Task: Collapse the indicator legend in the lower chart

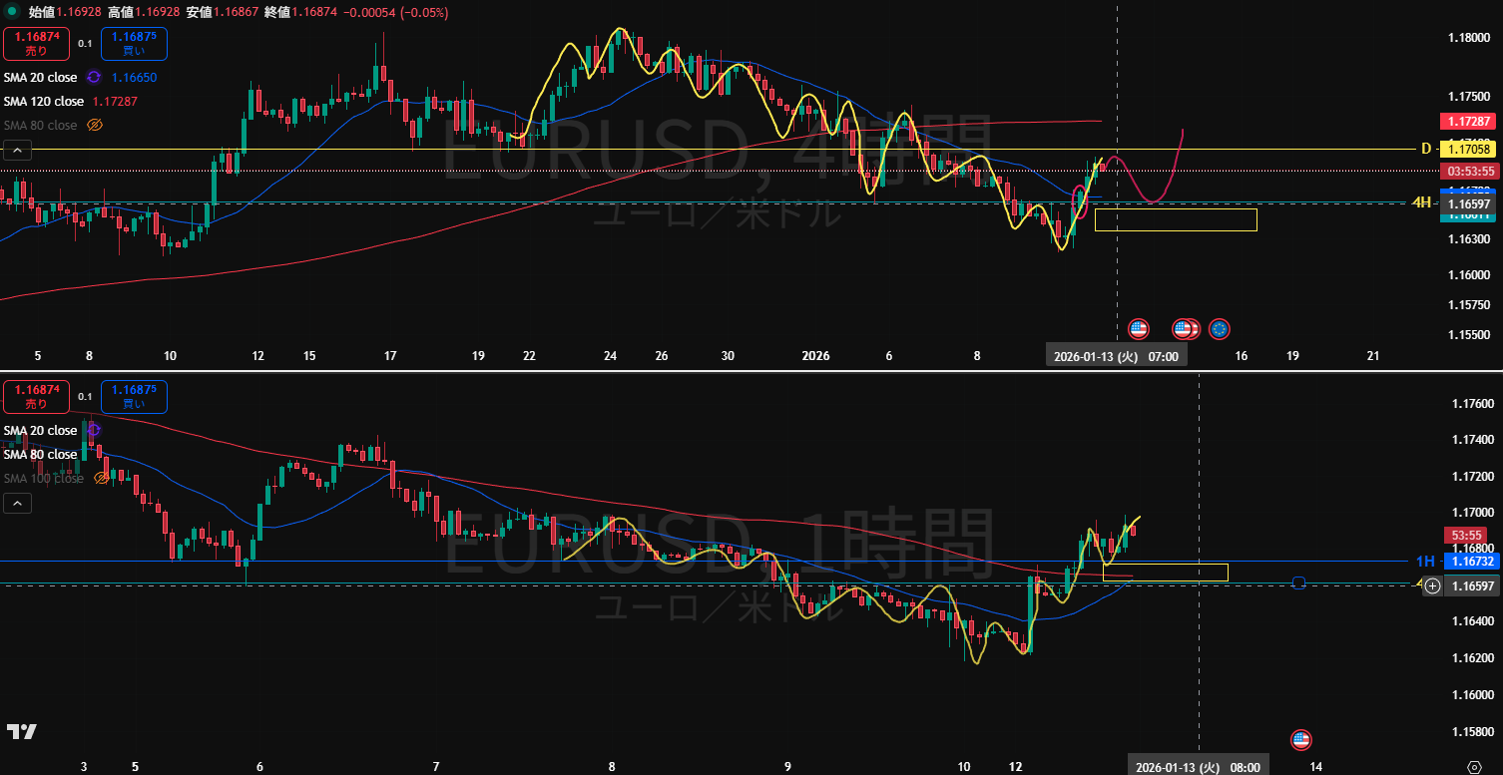Action: [18, 504]
